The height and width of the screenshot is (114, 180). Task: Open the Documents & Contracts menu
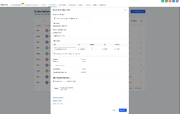(32, 5)
